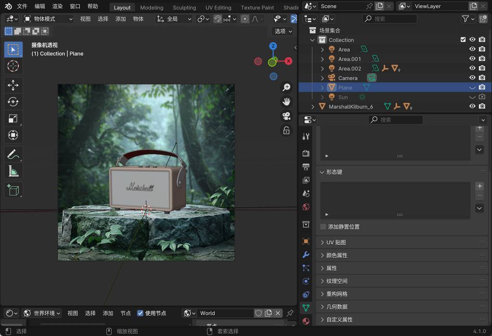Hide the Area.001 light in viewport

(472, 59)
